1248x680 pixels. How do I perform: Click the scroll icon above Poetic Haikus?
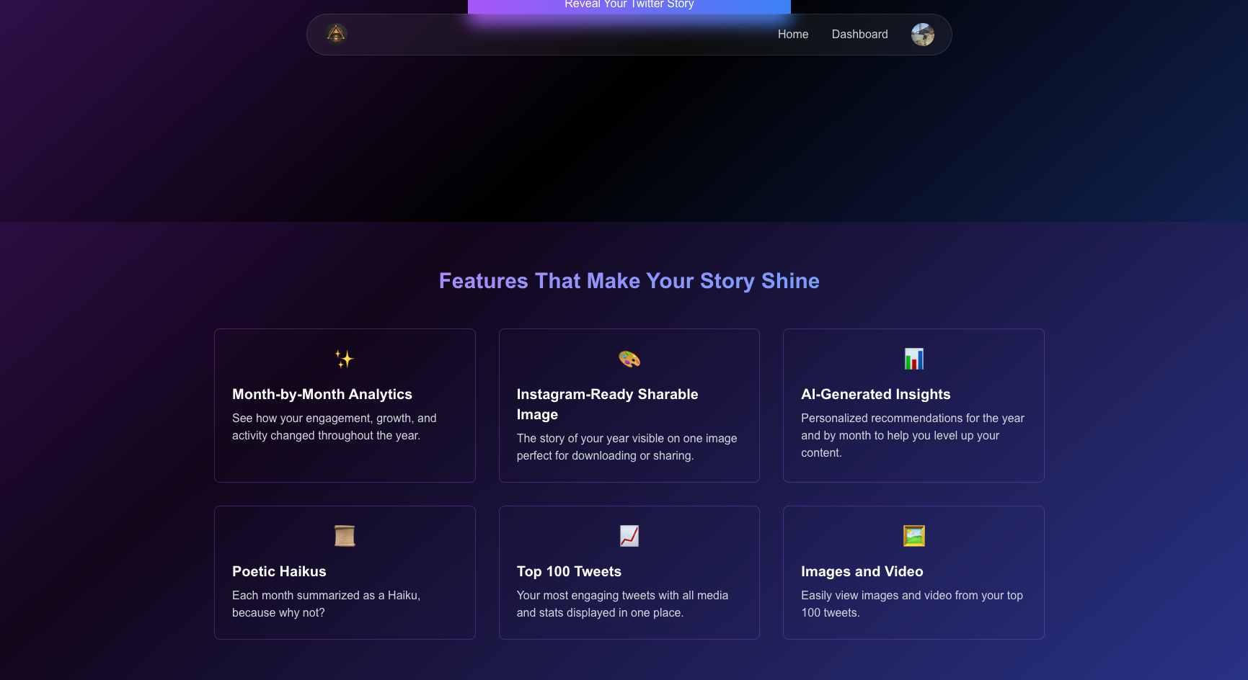345,536
